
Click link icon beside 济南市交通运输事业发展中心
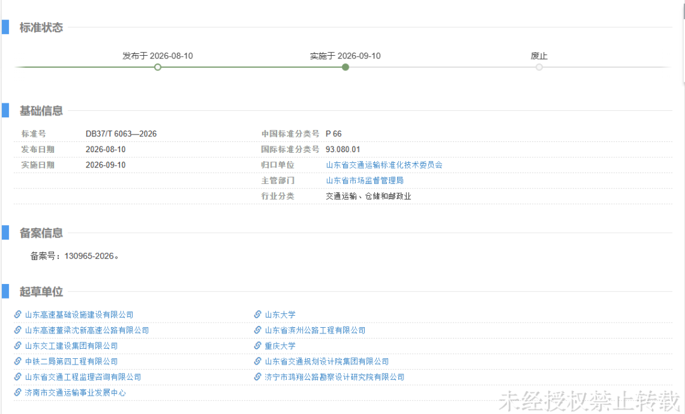point(18,392)
